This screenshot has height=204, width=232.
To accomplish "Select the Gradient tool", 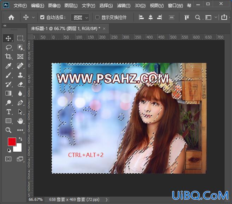I will 8,93.
